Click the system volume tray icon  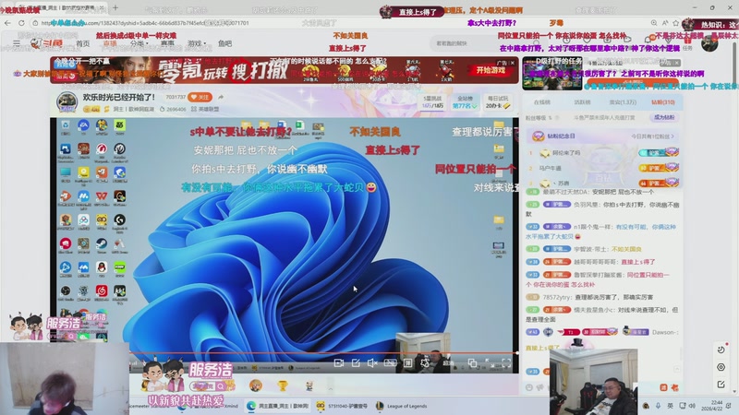[692, 406]
